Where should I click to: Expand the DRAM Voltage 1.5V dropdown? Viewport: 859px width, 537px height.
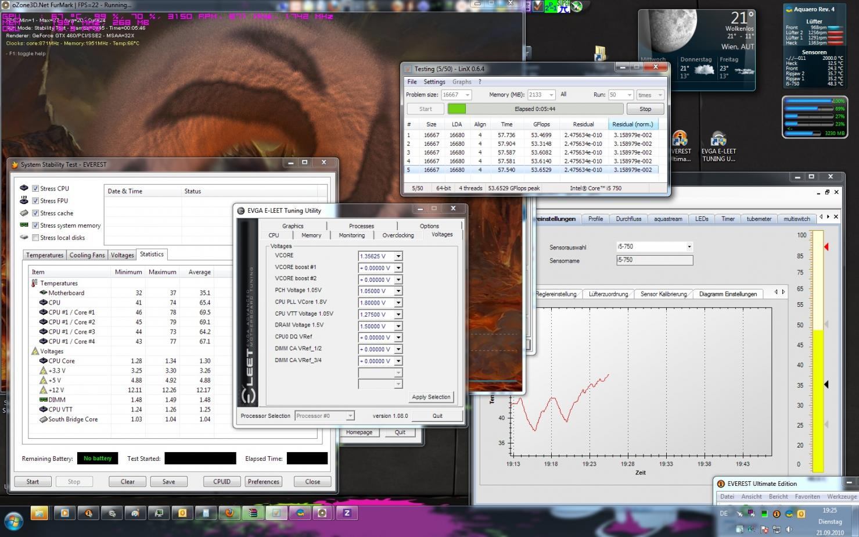click(x=398, y=326)
